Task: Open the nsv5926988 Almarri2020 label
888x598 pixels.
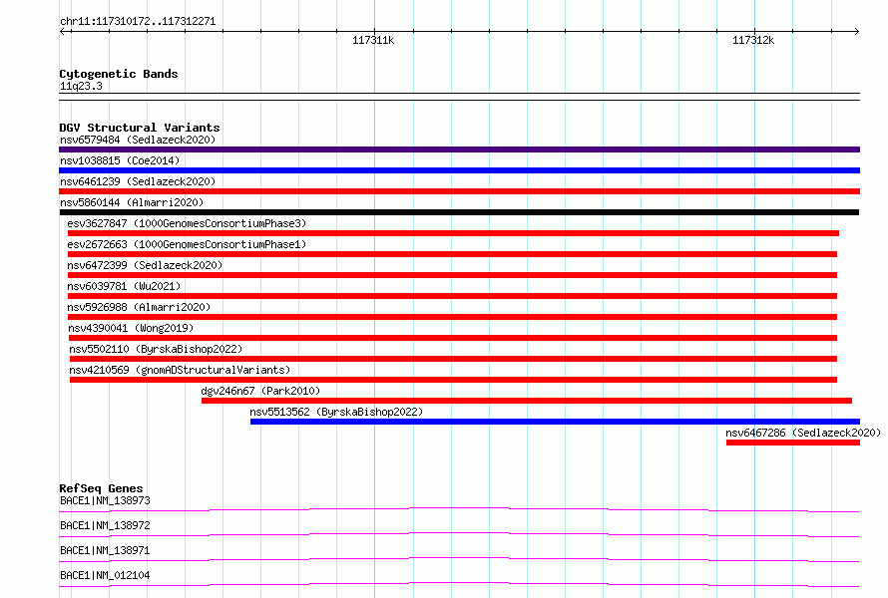Action: point(139,307)
